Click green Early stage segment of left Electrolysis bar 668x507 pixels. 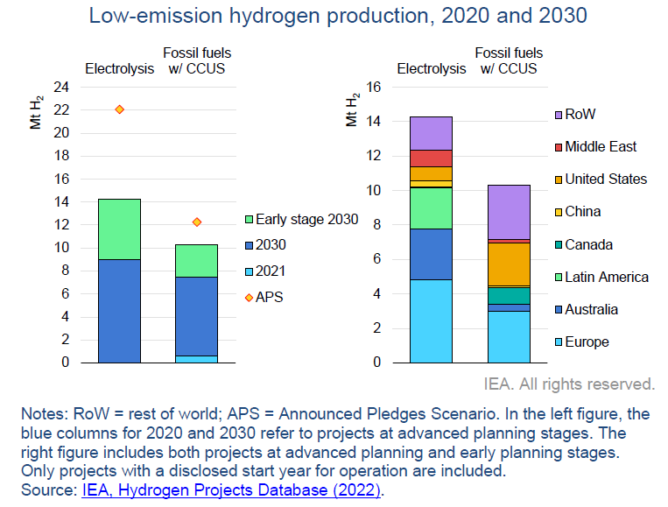[x=119, y=229]
